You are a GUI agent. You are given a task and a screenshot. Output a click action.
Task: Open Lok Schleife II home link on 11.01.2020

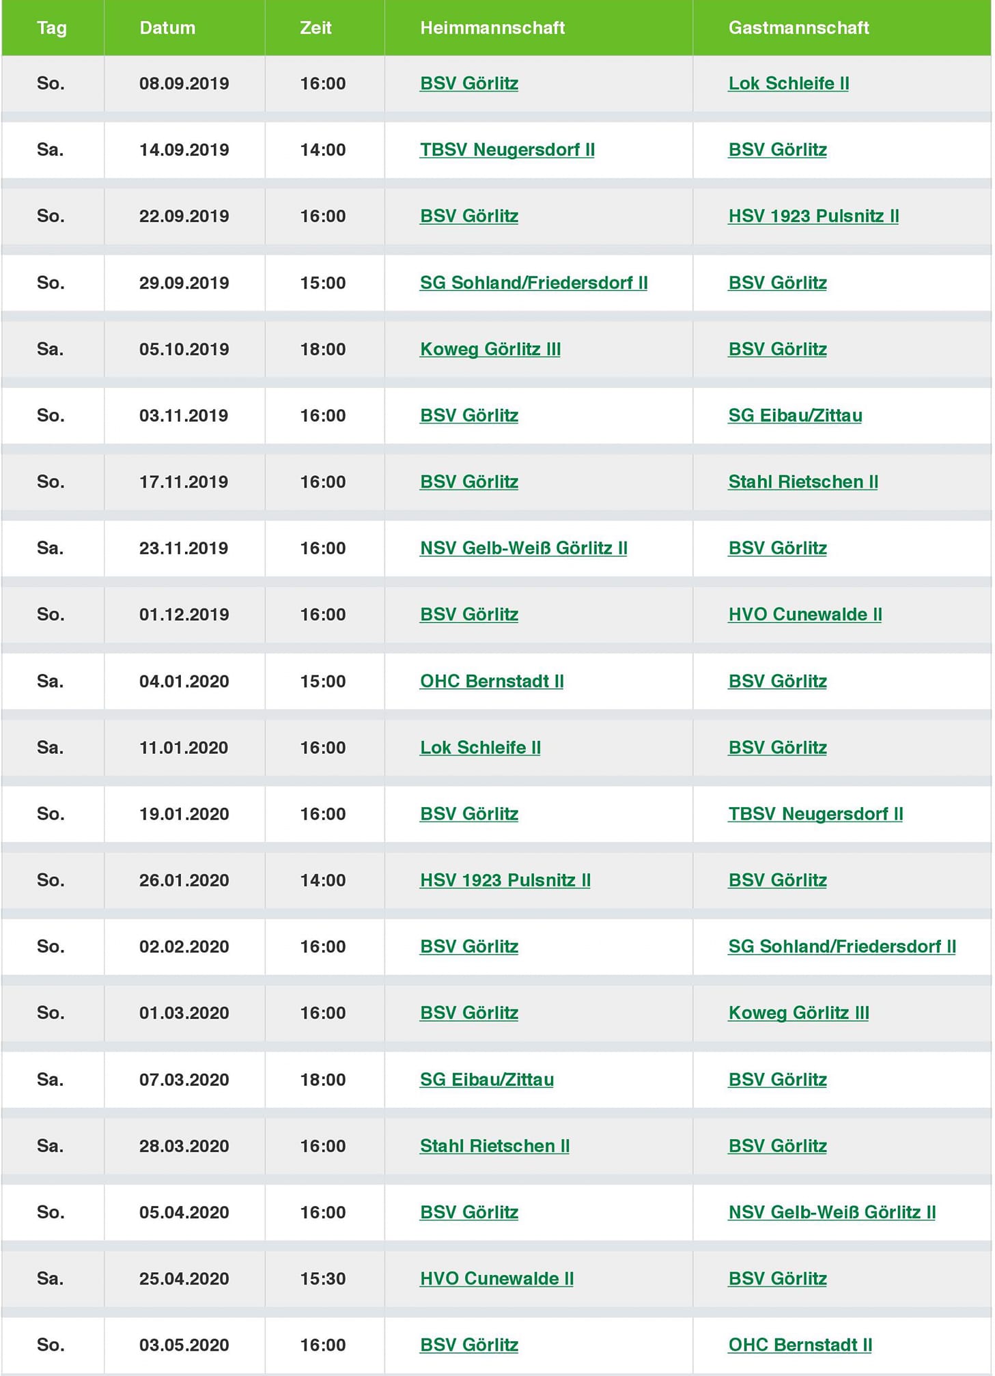pyautogui.click(x=480, y=747)
